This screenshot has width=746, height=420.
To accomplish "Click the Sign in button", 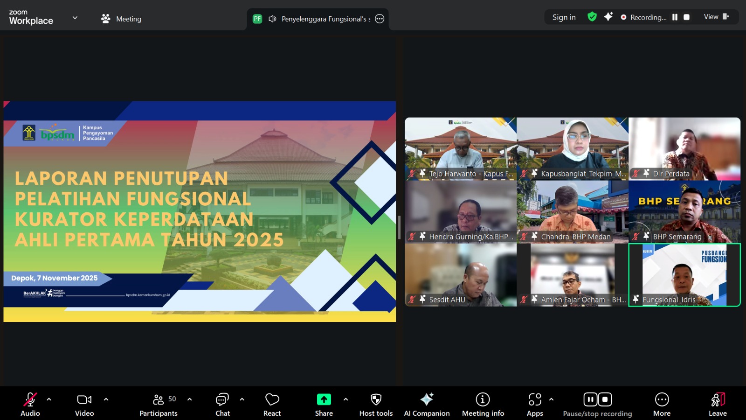I will click(x=564, y=17).
